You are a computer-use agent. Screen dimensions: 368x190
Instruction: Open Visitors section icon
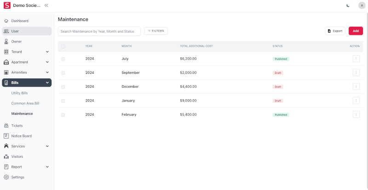(6, 156)
